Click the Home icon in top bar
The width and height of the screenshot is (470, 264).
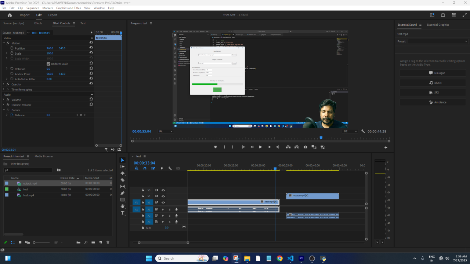pyautogui.click(x=10, y=15)
